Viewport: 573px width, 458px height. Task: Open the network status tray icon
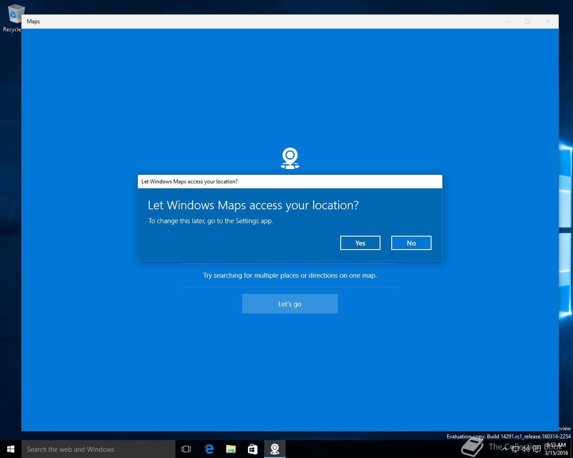point(515,449)
